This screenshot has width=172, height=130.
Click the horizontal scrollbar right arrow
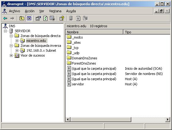[x=168, y=119]
